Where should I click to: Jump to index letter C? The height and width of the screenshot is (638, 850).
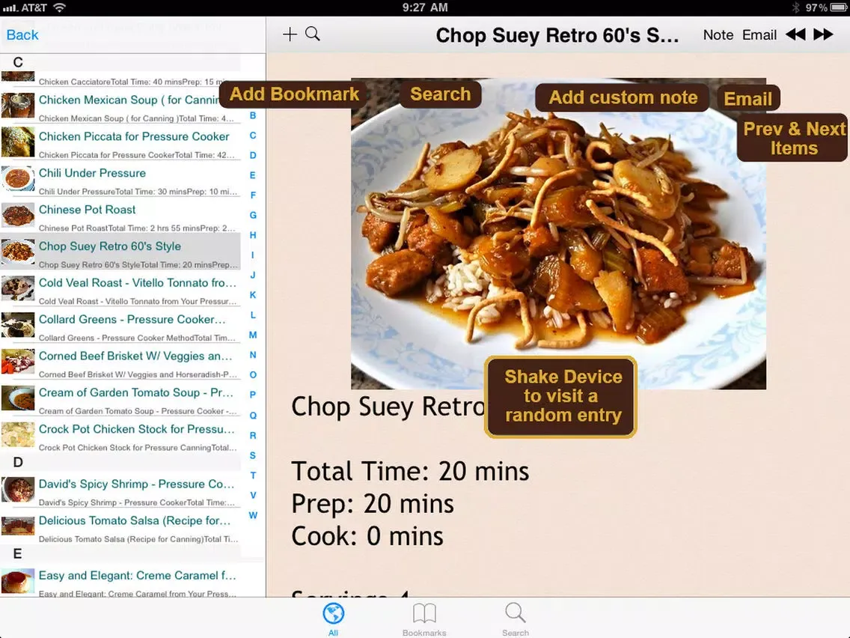pyautogui.click(x=253, y=136)
